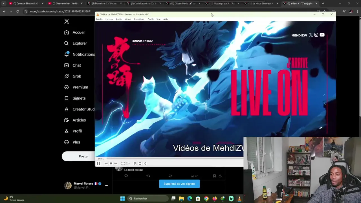The height and width of the screenshot is (203, 361).
Task: Open Creator Studio in X sidebar
Action: (79, 109)
